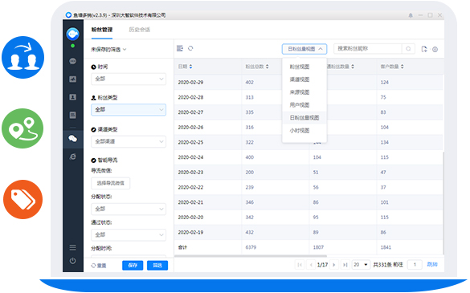This screenshot has height=293, width=470.
Task: Choose 日粉丝量视图 in the dropdown list
Action: tap(304, 118)
